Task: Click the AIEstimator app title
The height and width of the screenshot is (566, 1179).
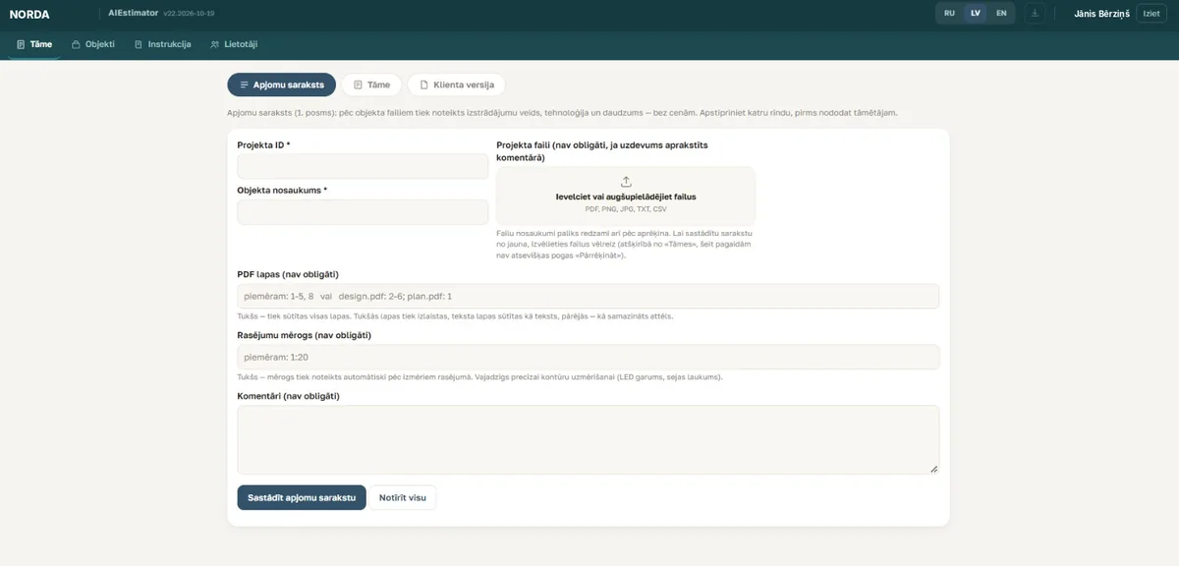Action: coord(134,13)
